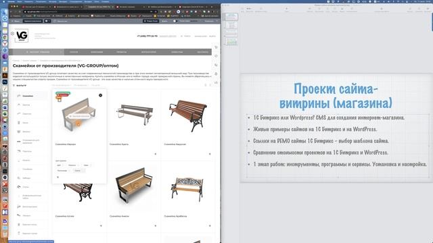
Task: Select the chart slide thumbnail in Keynote navigator
Action: tap(231, 42)
